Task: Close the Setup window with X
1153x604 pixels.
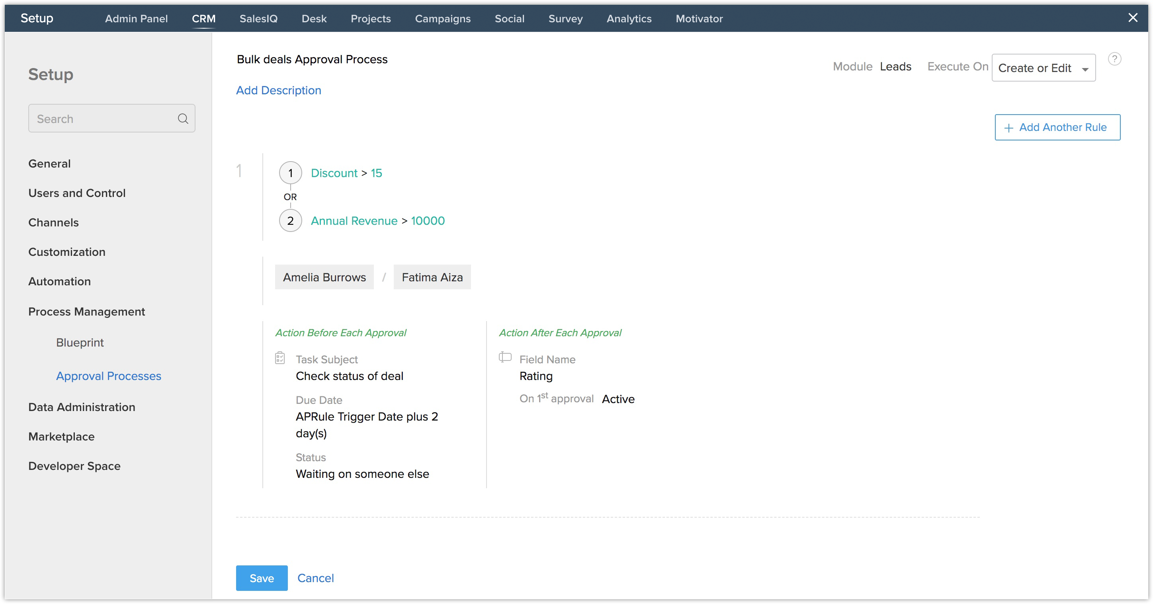Action: pos(1132,18)
